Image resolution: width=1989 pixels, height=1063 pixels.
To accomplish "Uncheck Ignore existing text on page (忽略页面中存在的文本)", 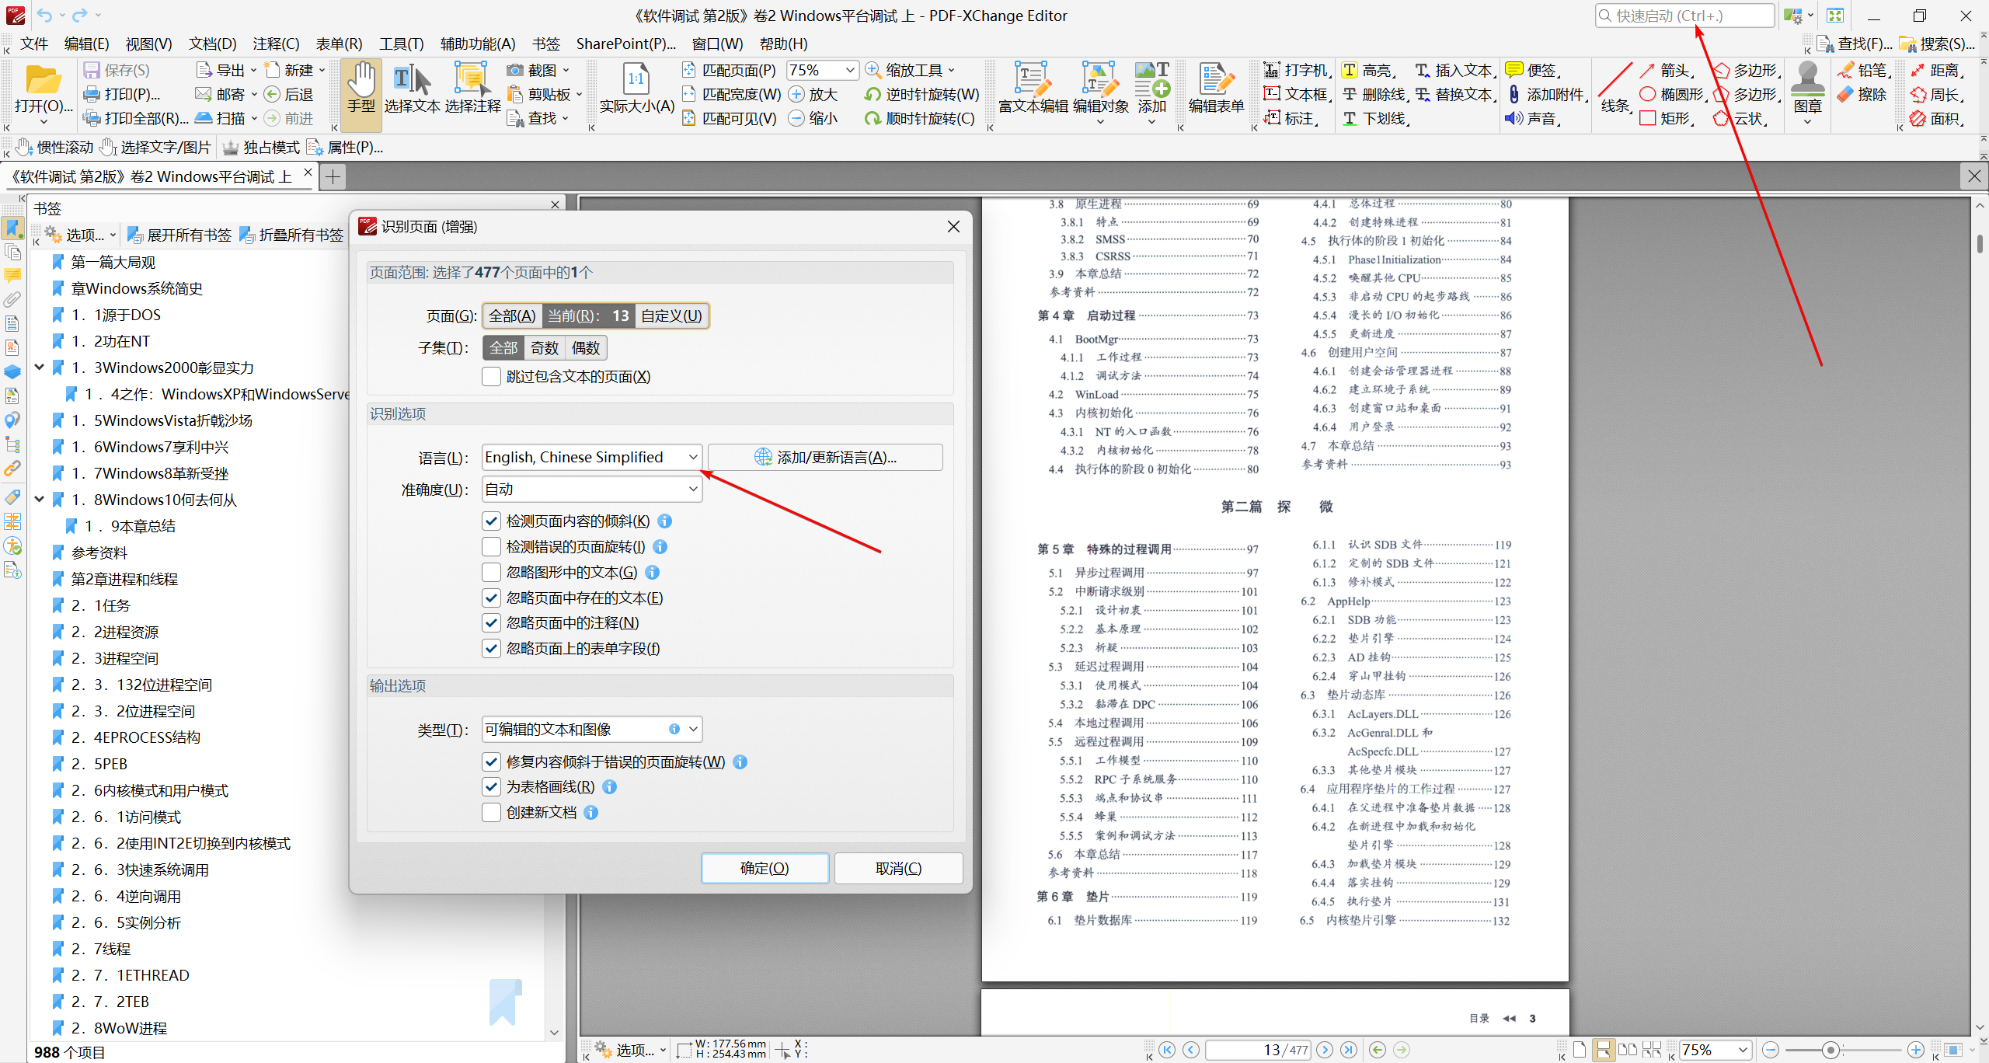I will click(x=491, y=598).
